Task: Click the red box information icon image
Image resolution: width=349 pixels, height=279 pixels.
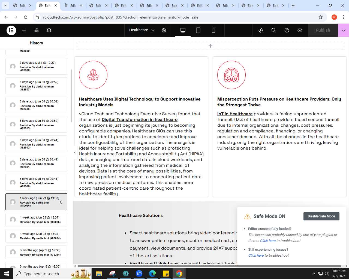Action: [x=93, y=75]
